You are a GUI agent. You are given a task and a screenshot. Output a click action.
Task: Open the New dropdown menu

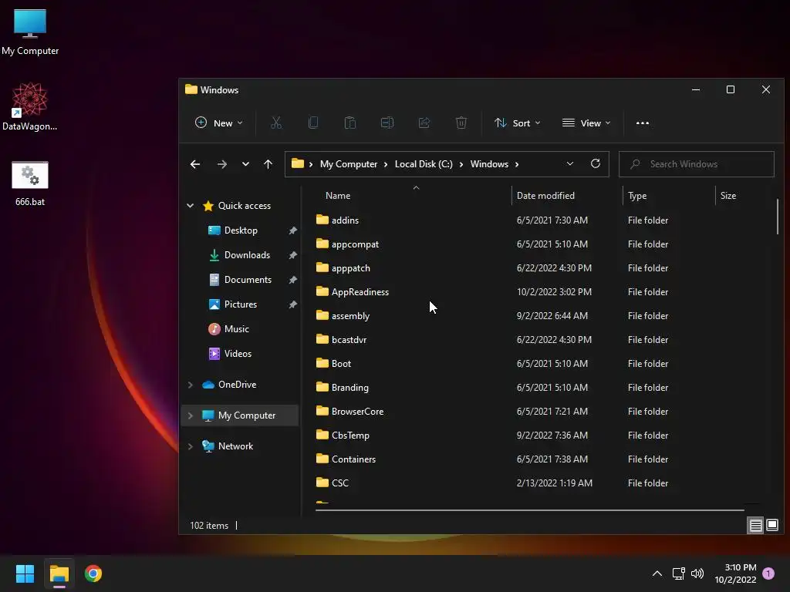[x=218, y=123]
